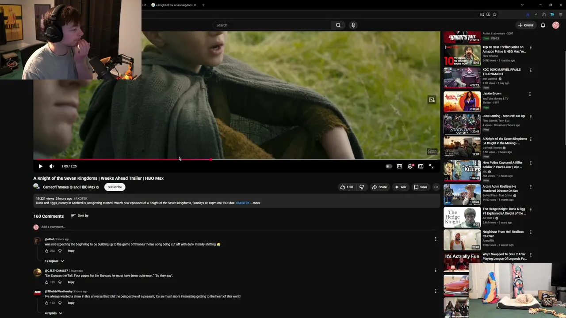Open the browser extensions puzzle icon
Viewport: 566px width, 318px height.
544,14
